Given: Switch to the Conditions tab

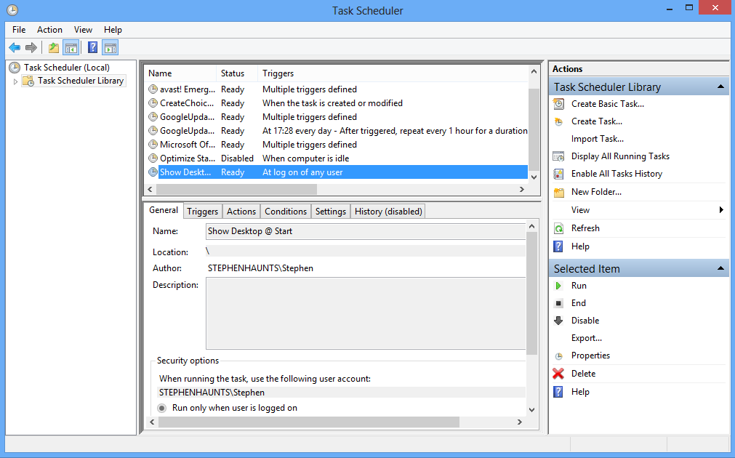Looking at the screenshot, I should pyautogui.click(x=285, y=211).
